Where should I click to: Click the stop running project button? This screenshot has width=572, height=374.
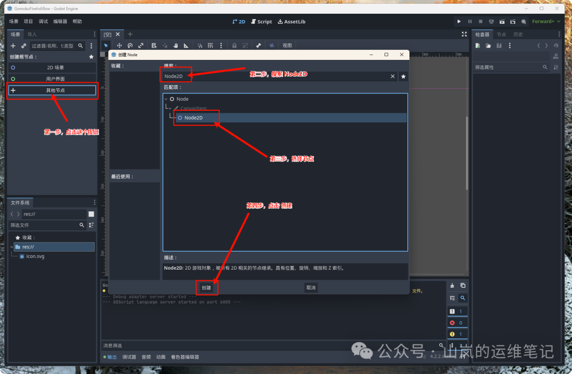(x=480, y=22)
